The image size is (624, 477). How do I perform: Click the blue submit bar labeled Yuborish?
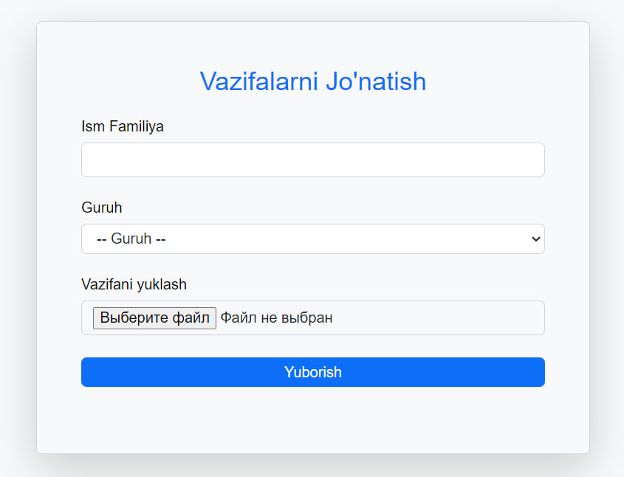click(443, 372)
